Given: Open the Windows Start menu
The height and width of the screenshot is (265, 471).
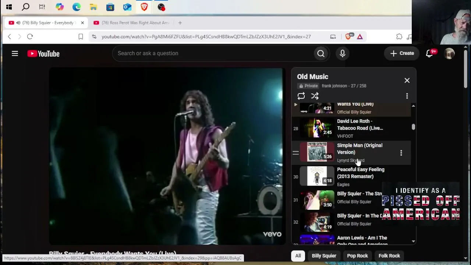Looking at the screenshot, I should (9, 7).
